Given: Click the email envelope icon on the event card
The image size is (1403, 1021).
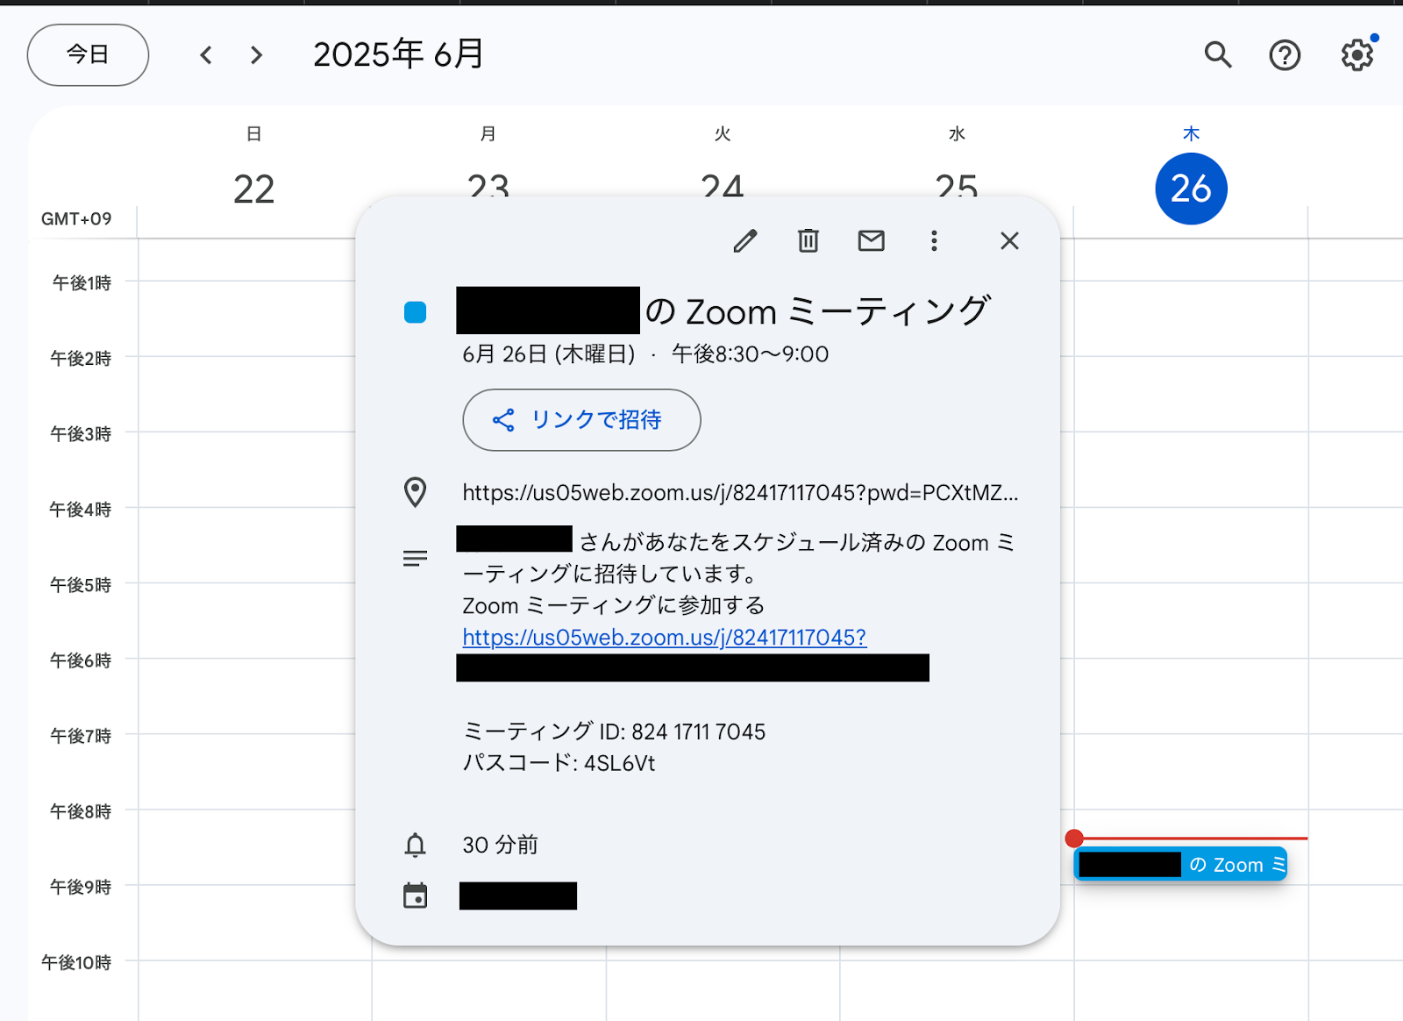Looking at the screenshot, I should 871,240.
